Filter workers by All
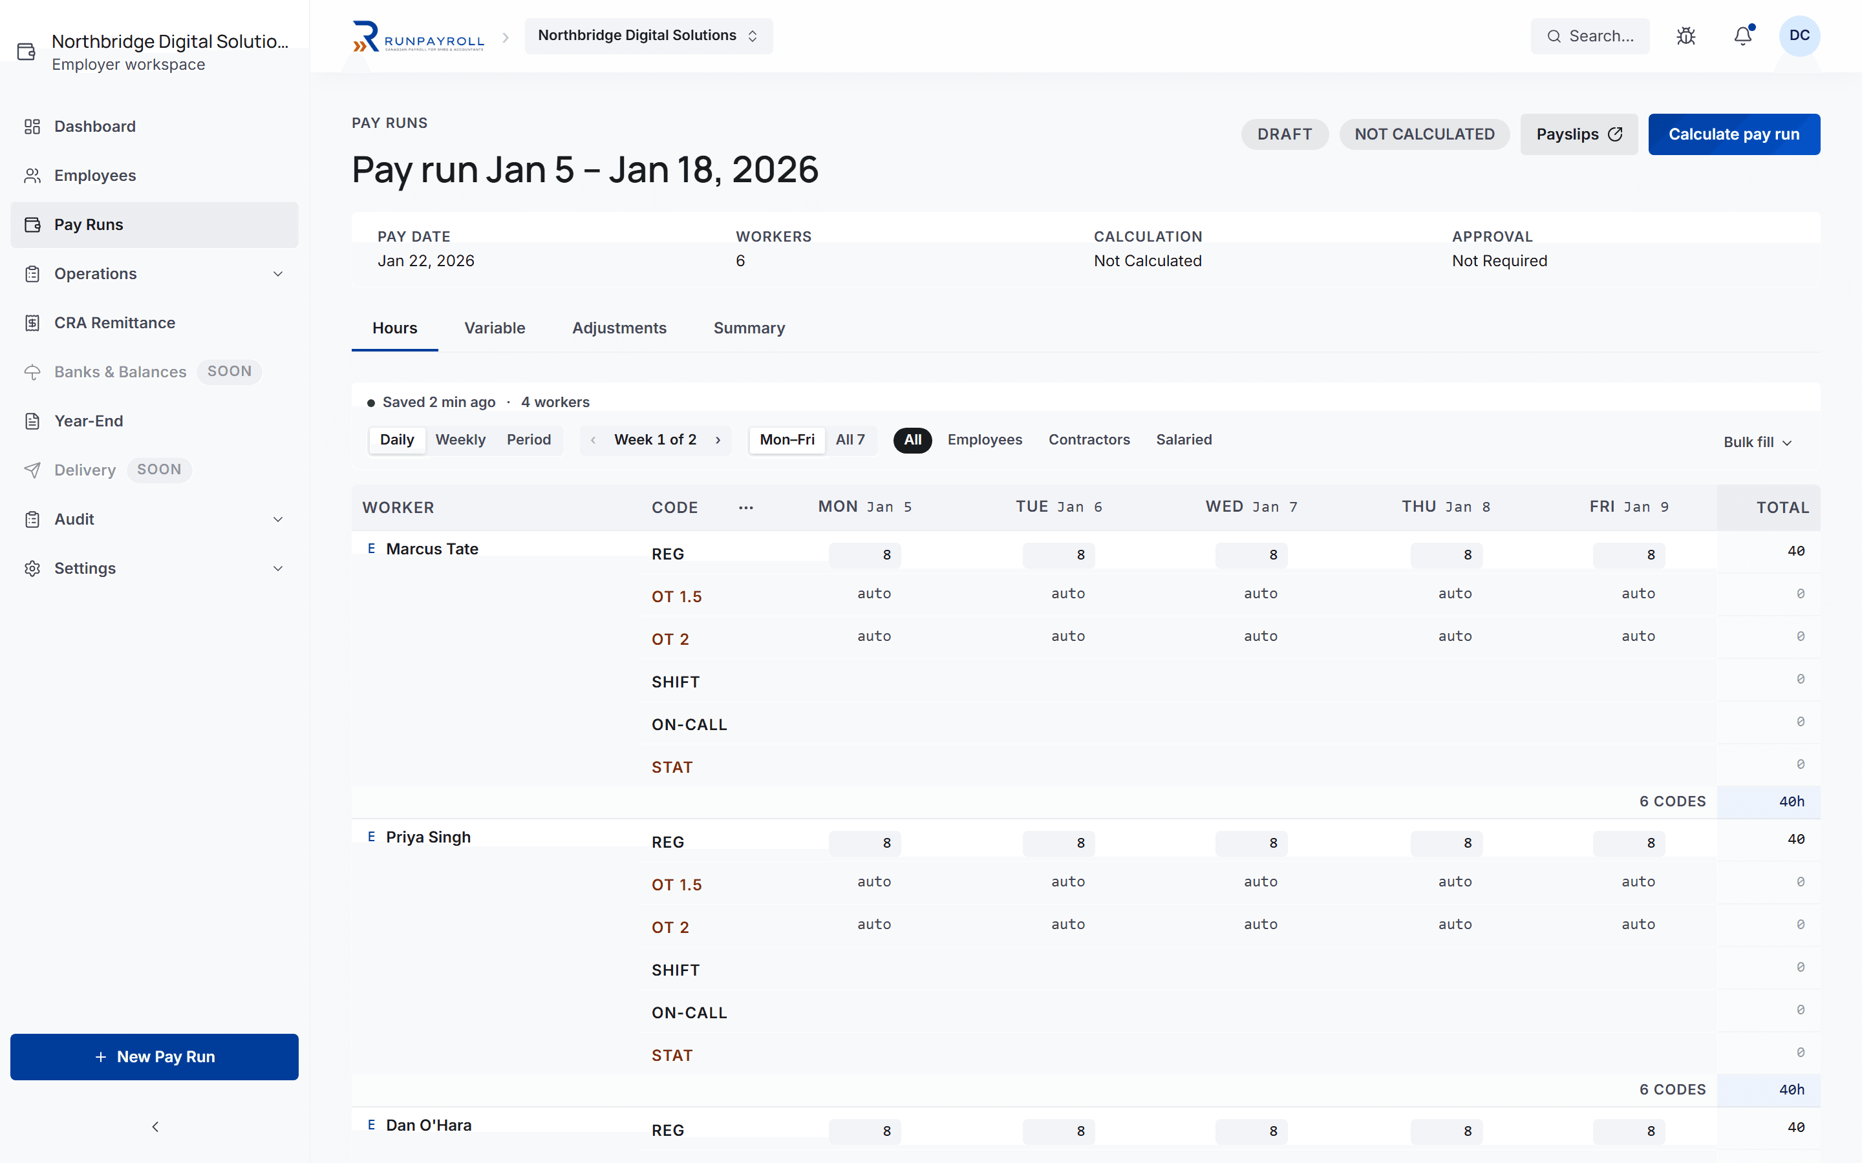The width and height of the screenshot is (1862, 1163). pyautogui.click(x=912, y=440)
